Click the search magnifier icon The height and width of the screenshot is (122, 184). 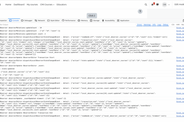pyautogui.click(x=146, y=5)
